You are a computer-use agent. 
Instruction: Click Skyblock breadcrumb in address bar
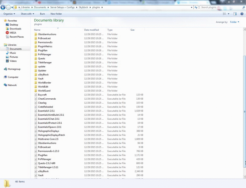point(83,7)
